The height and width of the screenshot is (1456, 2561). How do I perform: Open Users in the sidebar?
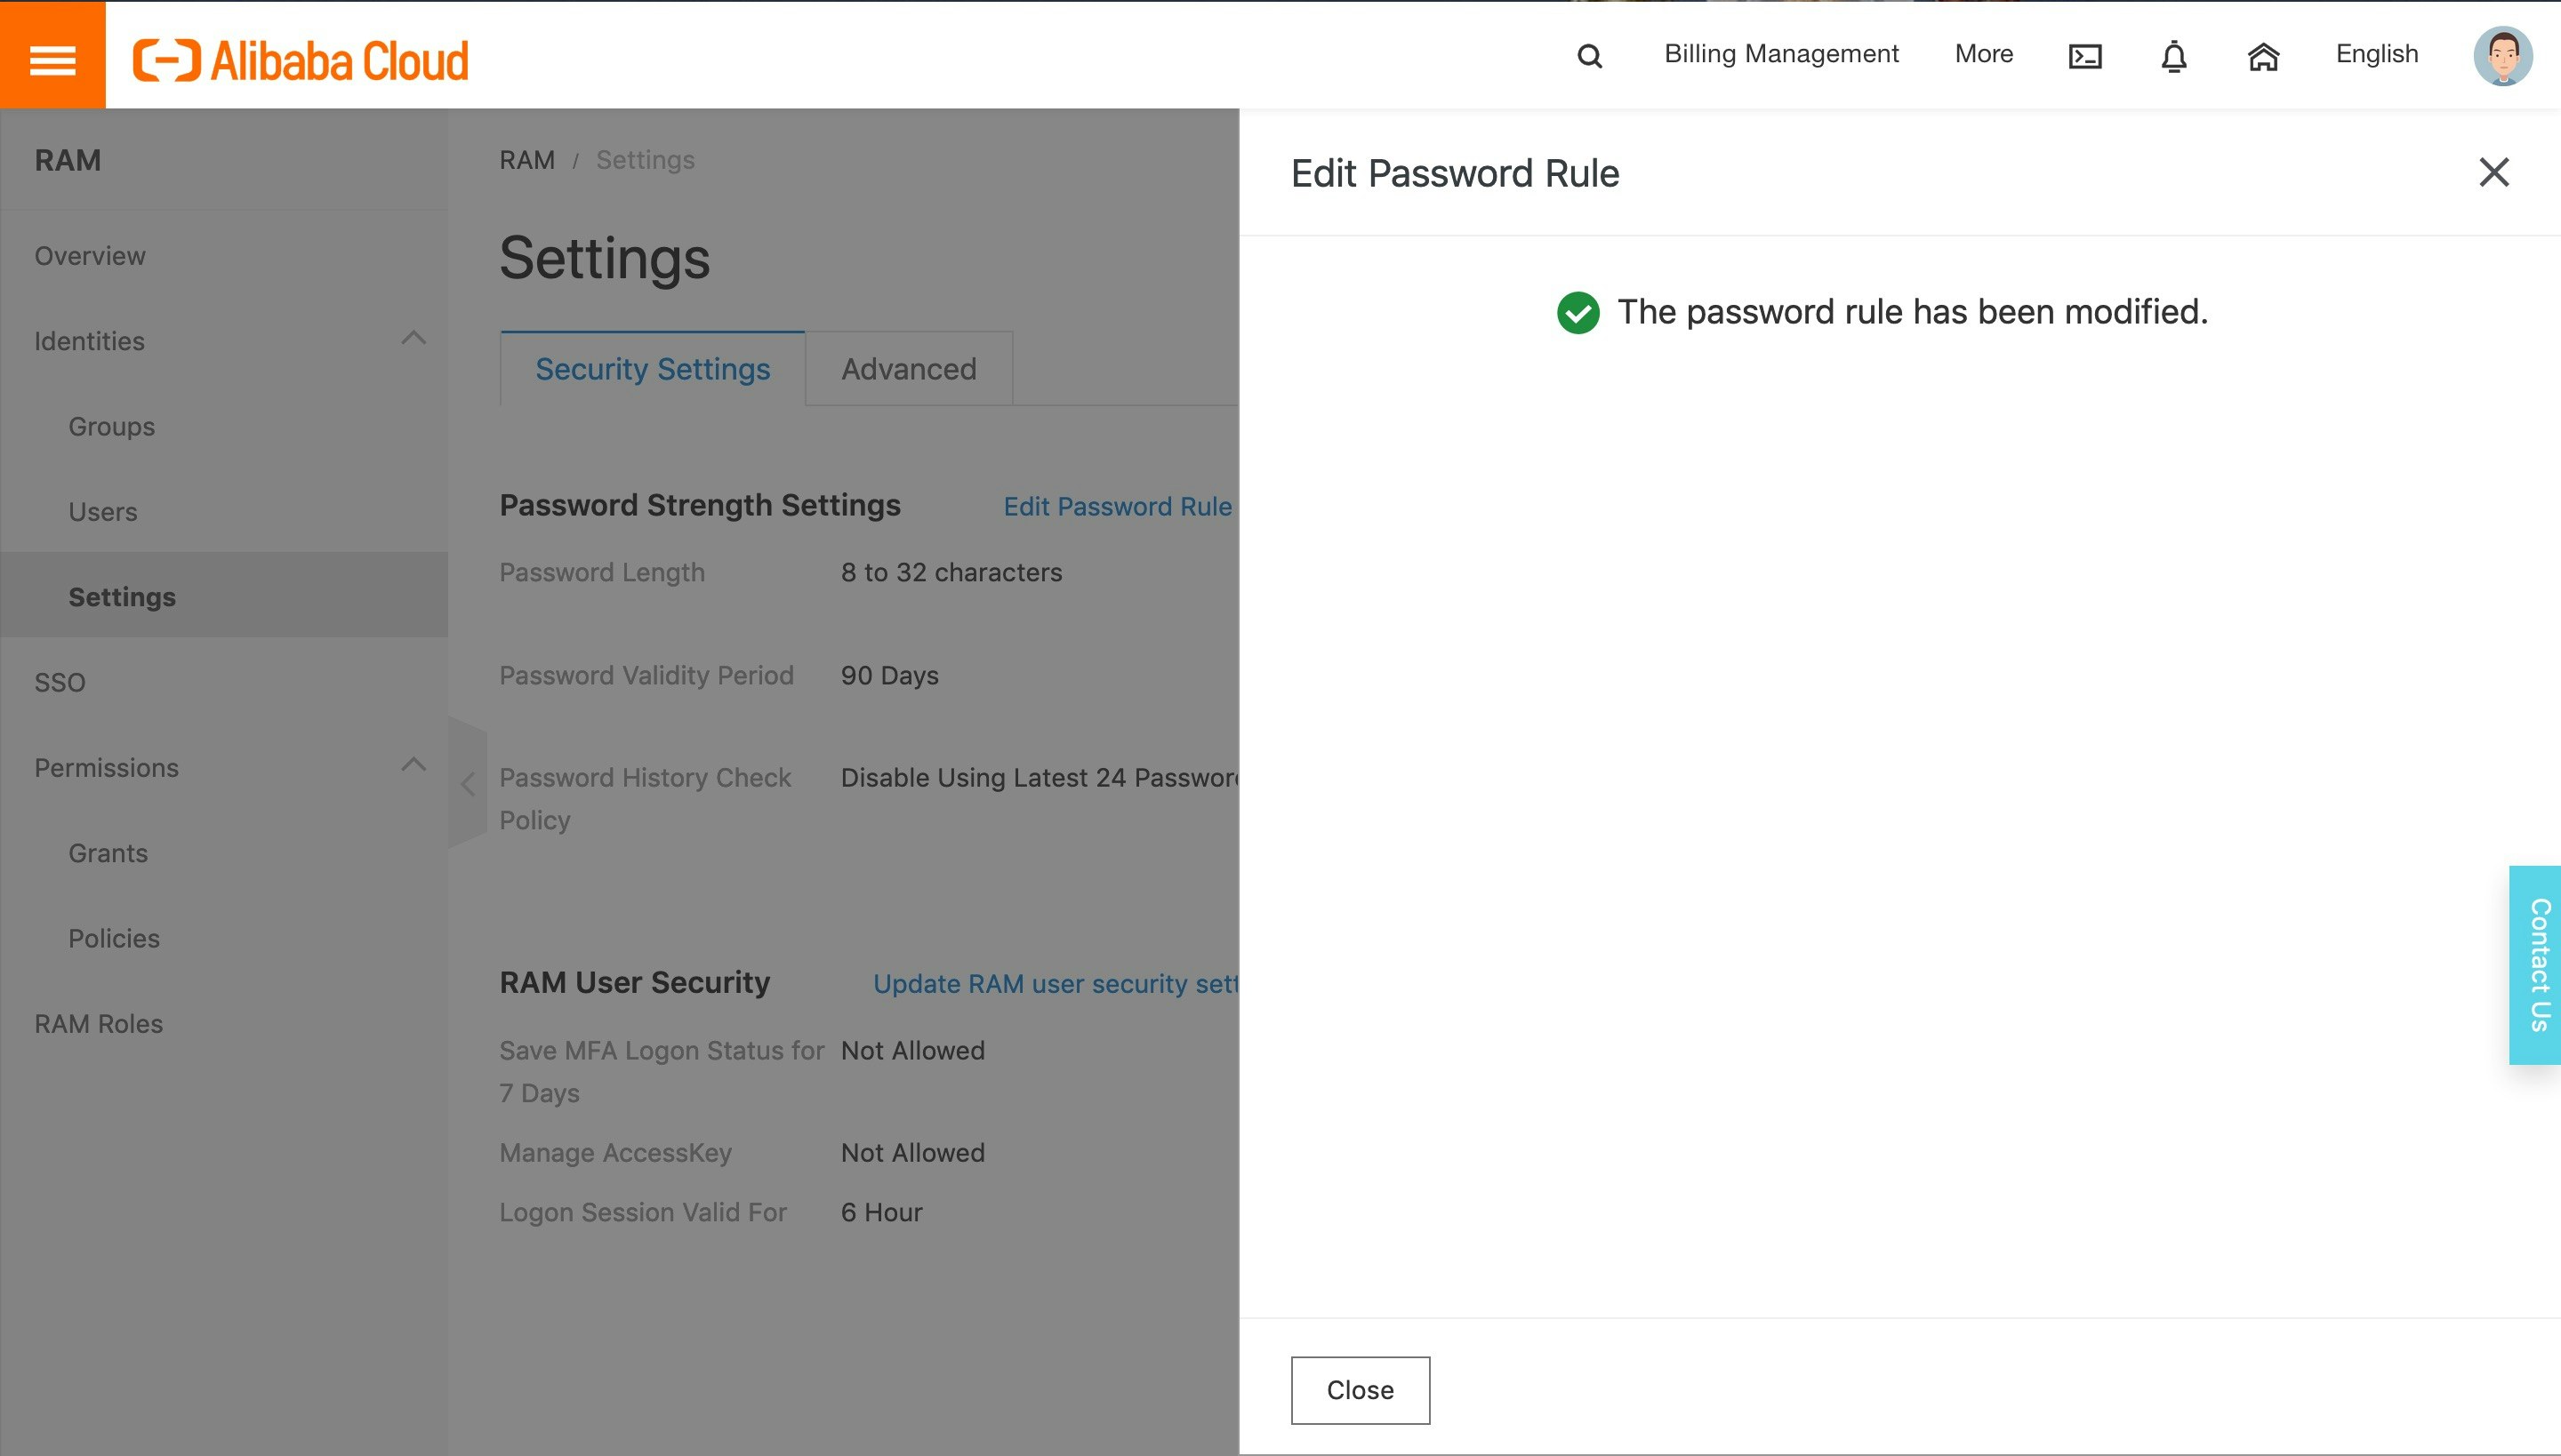pyautogui.click(x=103, y=512)
